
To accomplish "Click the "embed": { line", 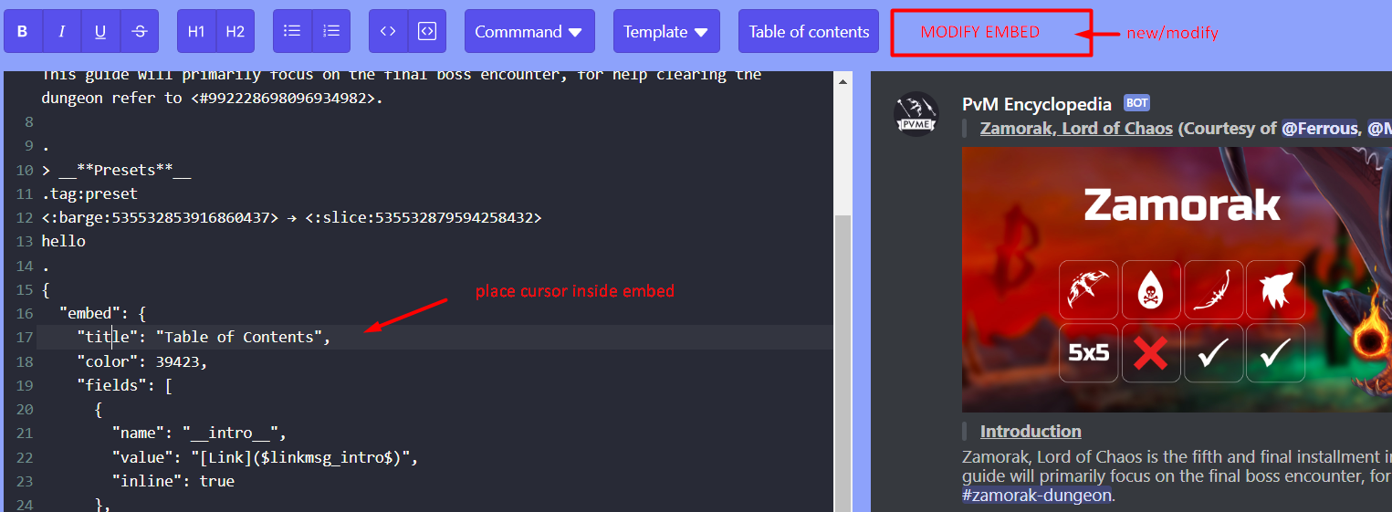I will (103, 313).
